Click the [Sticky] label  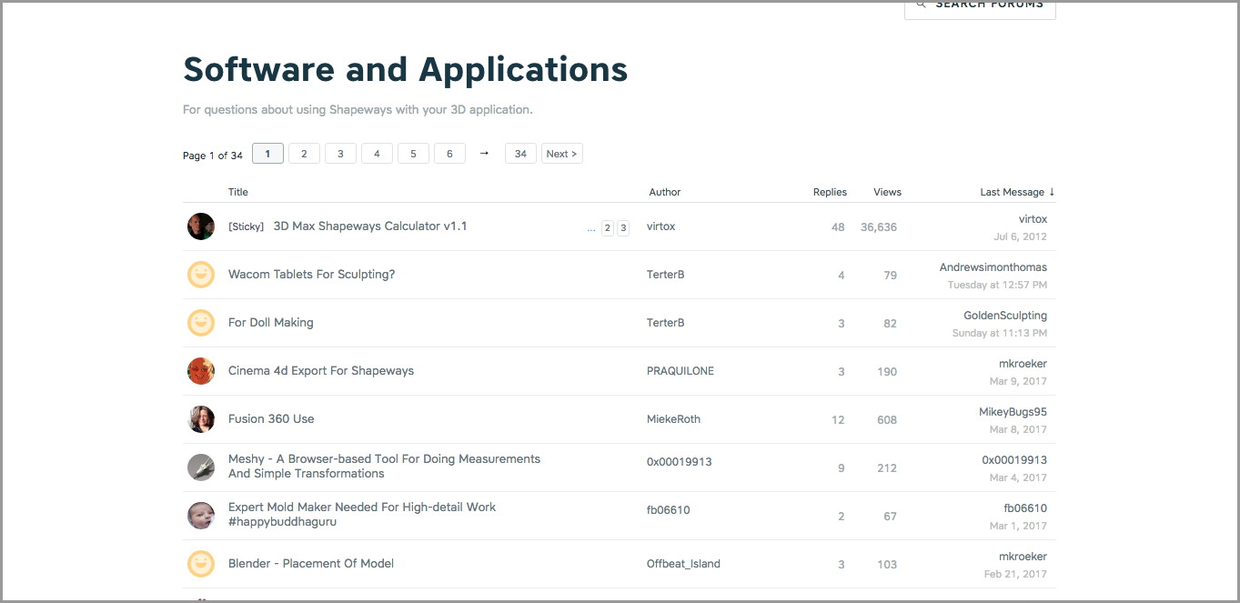(246, 226)
